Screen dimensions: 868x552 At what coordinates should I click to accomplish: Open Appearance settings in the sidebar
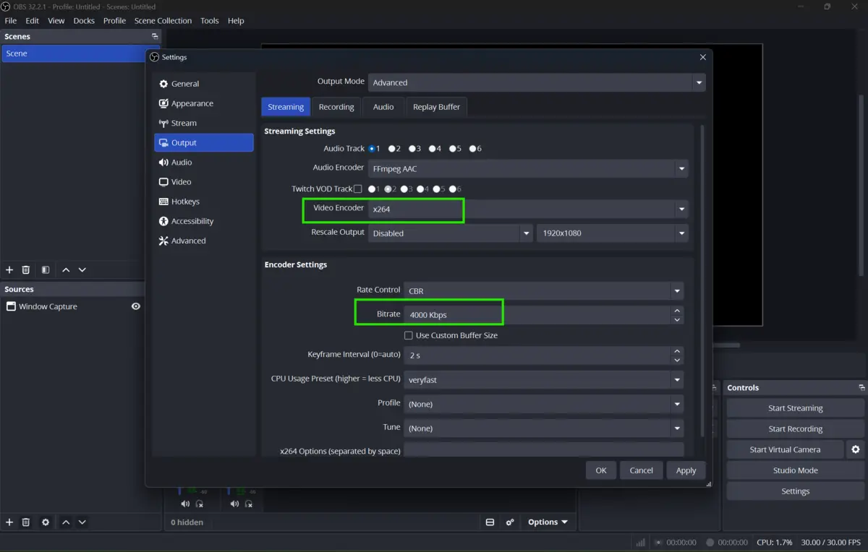coord(204,103)
